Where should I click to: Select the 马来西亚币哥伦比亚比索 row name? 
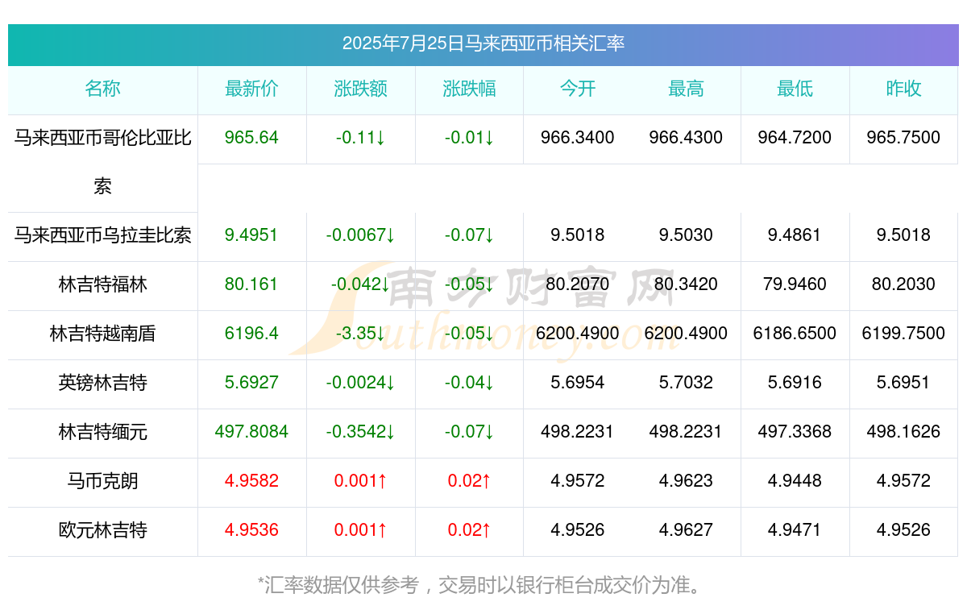[102, 162]
